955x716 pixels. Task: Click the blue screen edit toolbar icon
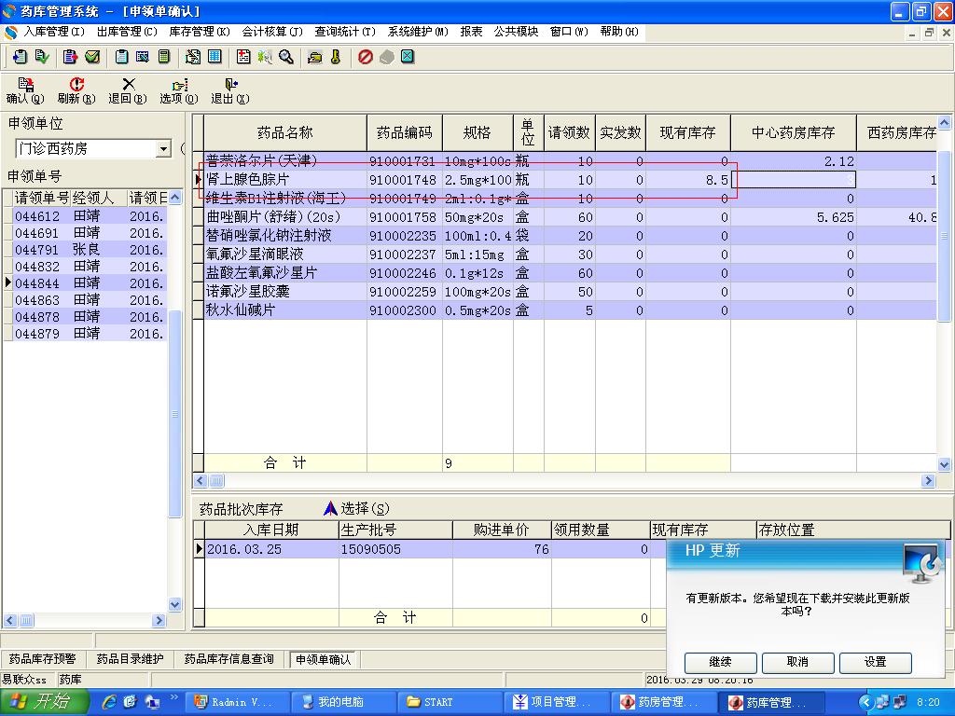point(143,57)
